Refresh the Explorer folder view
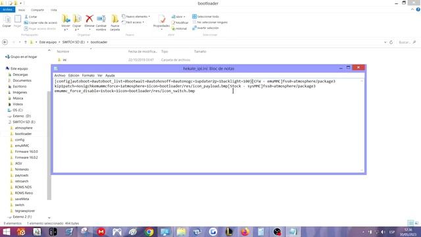 [x=391, y=42]
